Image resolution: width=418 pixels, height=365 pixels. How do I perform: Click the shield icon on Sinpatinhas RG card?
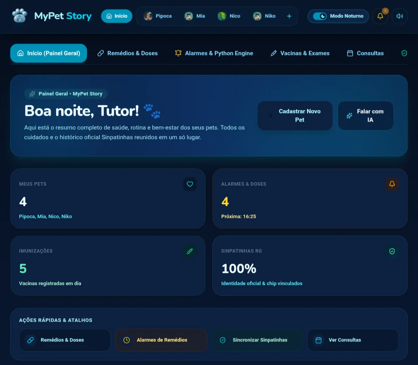392,251
